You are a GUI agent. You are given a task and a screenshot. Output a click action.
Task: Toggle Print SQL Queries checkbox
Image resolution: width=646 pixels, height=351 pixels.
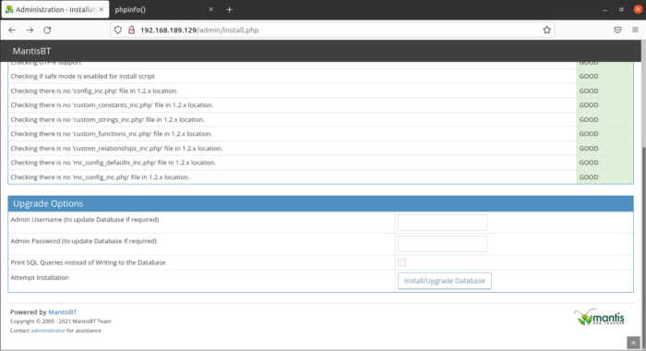pyautogui.click(x=401, y=262)
